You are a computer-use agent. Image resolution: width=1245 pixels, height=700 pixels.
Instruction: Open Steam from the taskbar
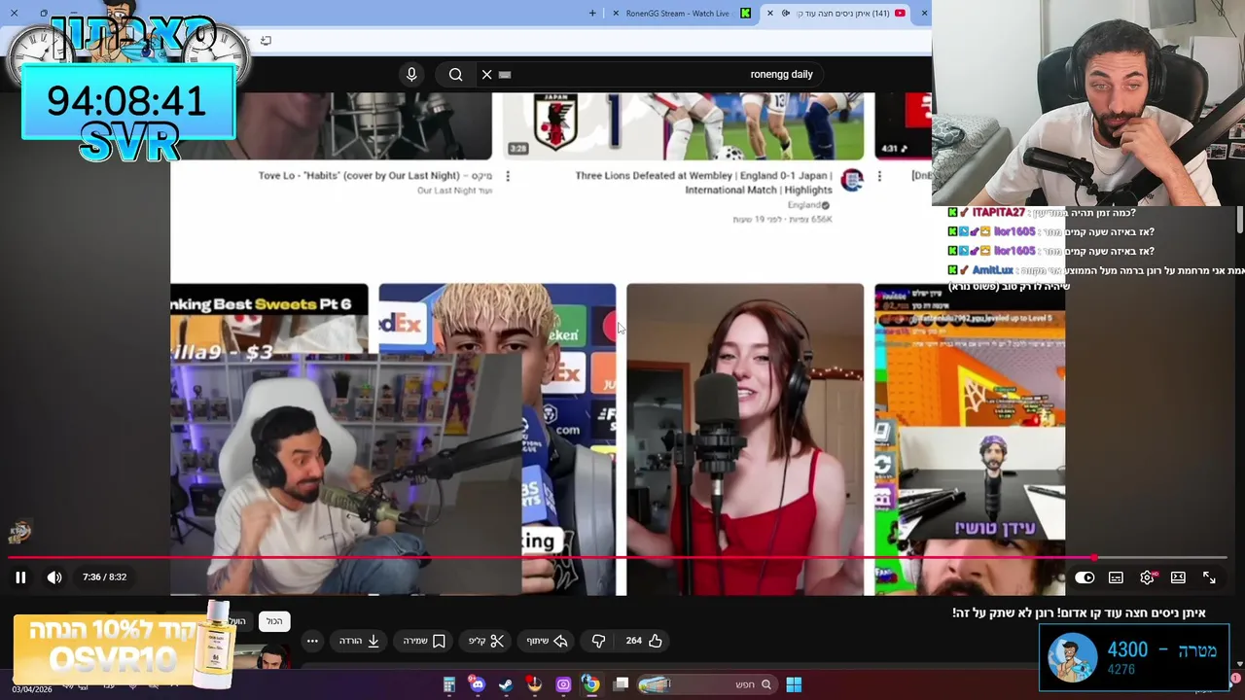tap(506, 684)
